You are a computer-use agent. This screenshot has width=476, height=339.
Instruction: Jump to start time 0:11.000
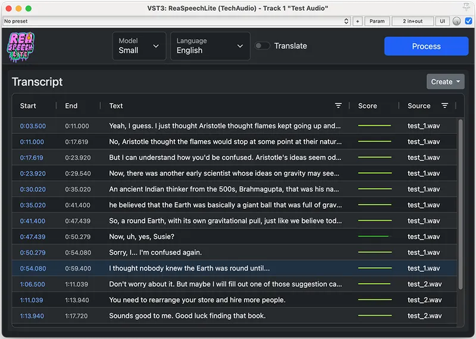[x=32, y=142]
